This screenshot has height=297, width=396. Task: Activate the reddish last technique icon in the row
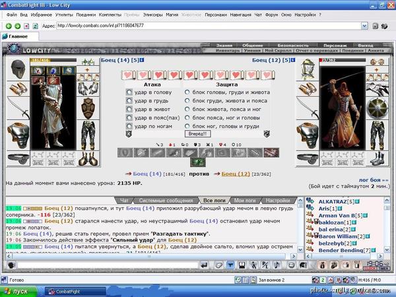[x=271, y=153]
